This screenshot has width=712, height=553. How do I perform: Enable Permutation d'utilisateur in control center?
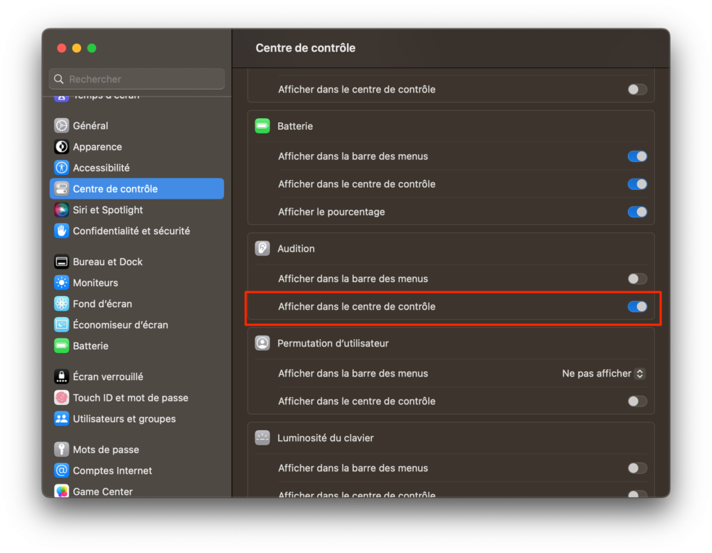(637, 401)
